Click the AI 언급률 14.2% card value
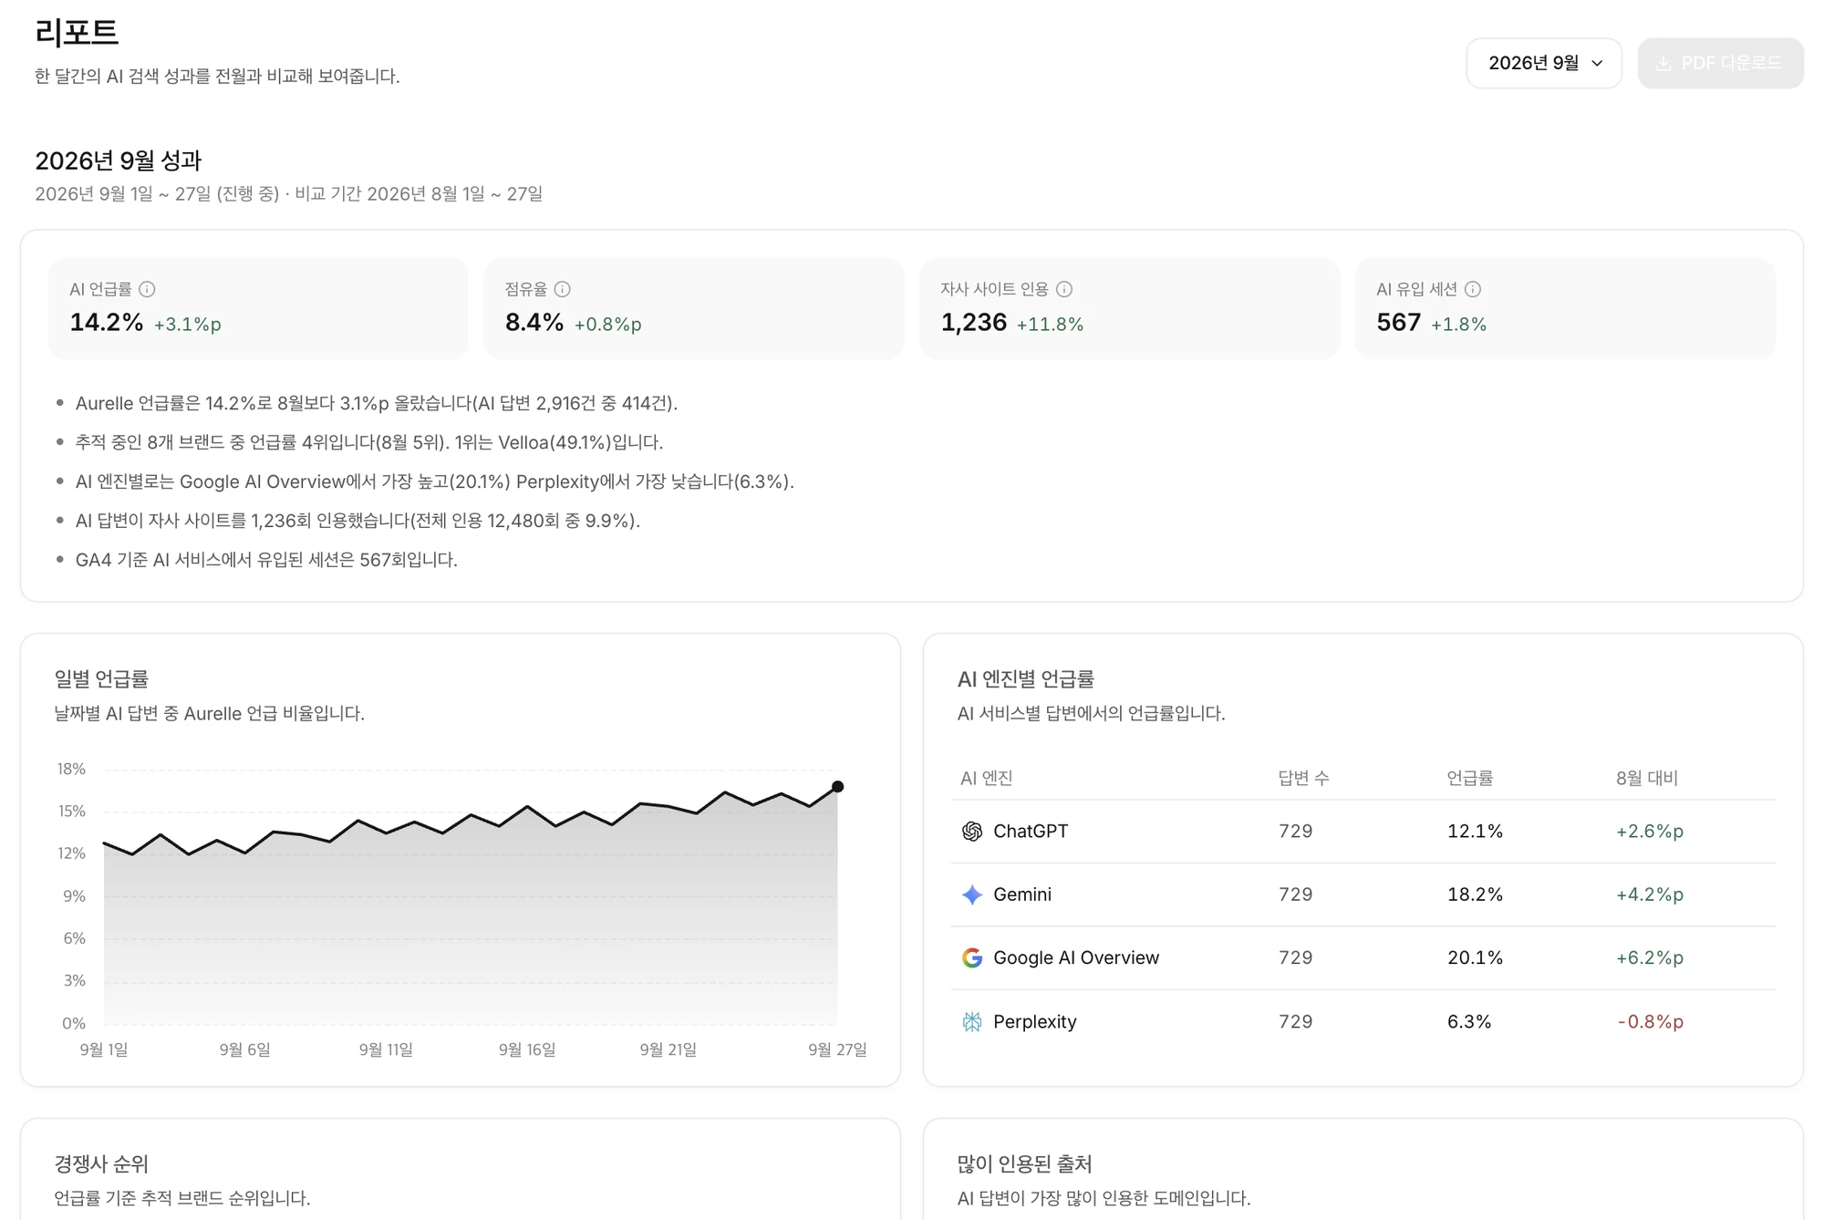This screenshot has width=1824, height=1220. point(106,323)
